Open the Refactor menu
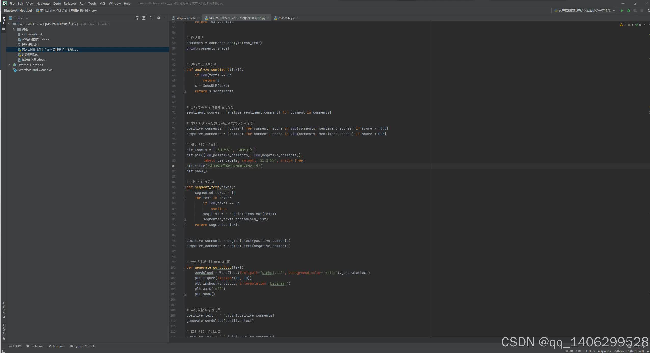The height and width of the screenshot is (353, 650). point(70,3)
